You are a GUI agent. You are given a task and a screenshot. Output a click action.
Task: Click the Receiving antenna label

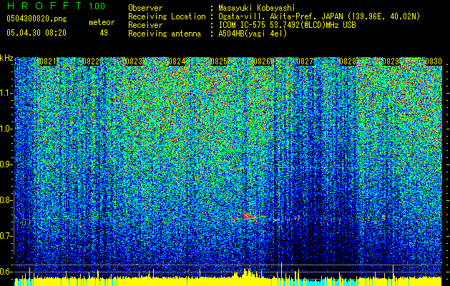tap(165, 34)
